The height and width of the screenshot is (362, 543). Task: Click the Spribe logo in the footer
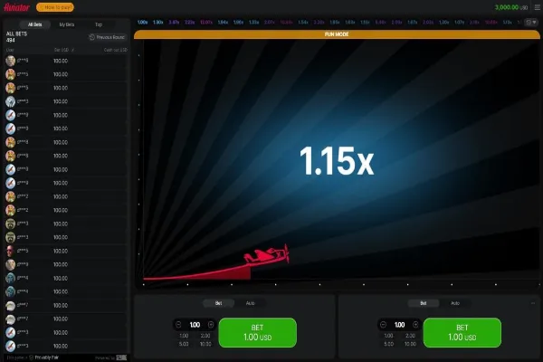pyautogui.click(x=121, y=357)
